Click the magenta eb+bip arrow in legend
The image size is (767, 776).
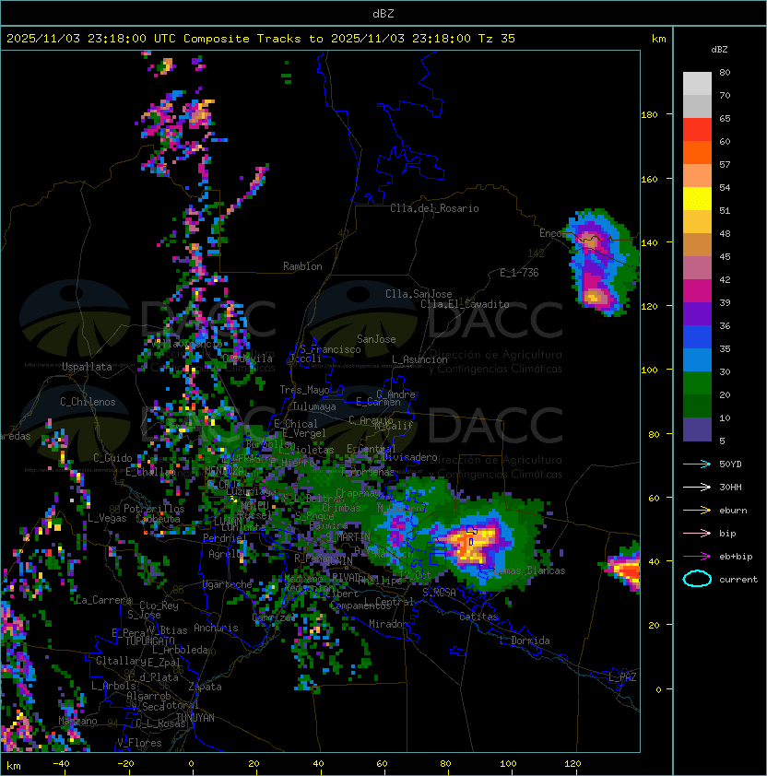(697, 557)
